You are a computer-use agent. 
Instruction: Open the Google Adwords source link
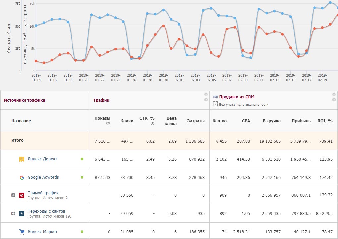(43, 177)
